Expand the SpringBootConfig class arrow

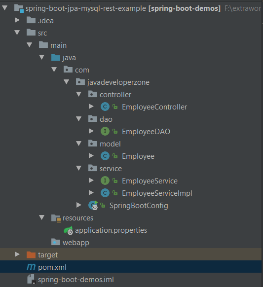point(79,205)
